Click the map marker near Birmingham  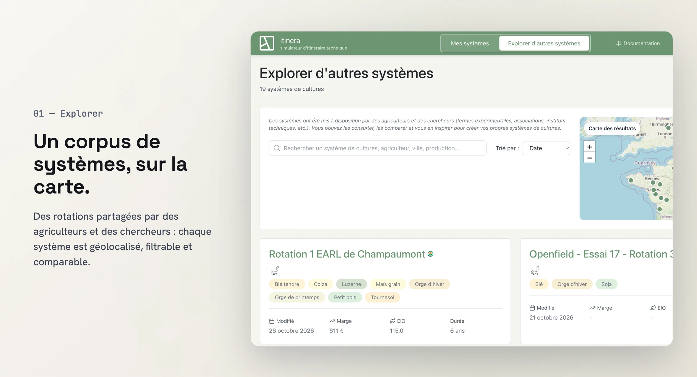[x=668, y=128]
